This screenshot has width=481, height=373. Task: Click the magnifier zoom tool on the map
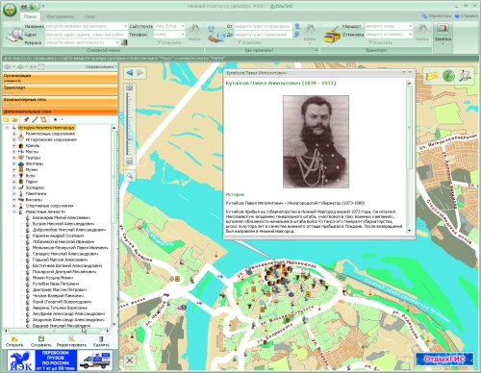point(130,176)
